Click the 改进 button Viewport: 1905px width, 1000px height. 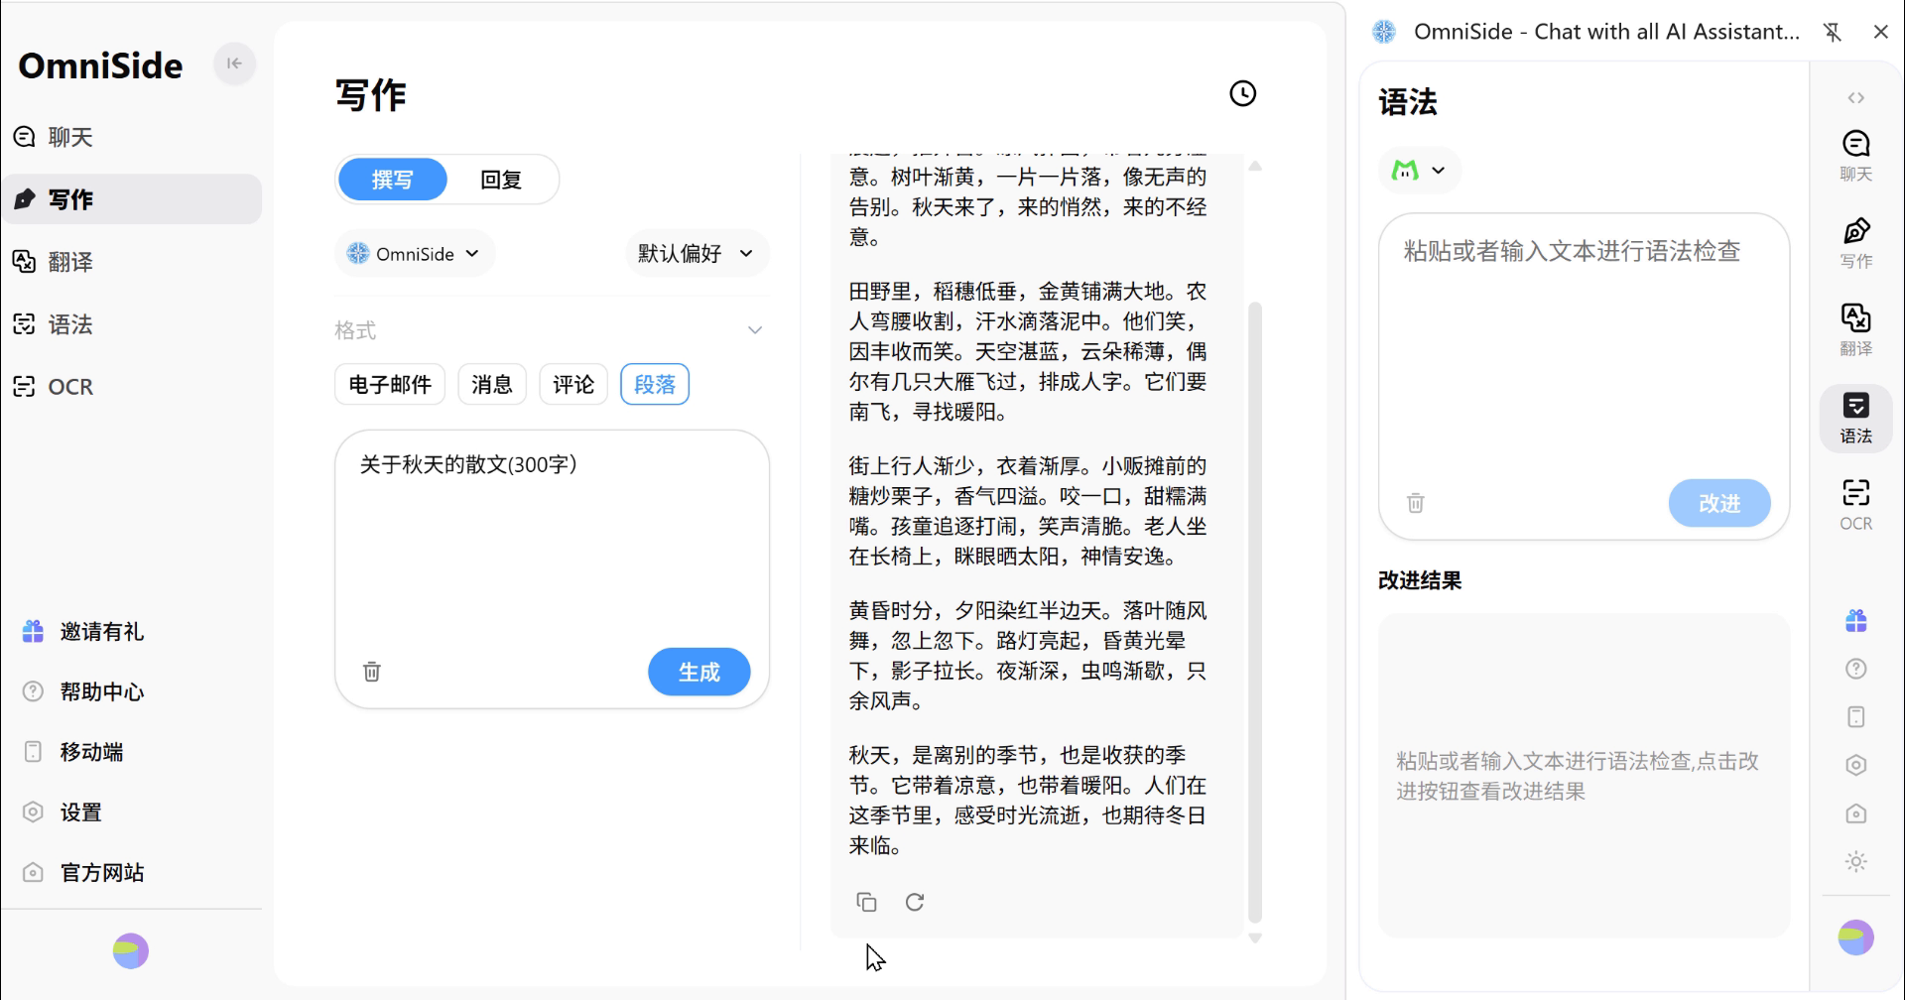[1718, 503]
